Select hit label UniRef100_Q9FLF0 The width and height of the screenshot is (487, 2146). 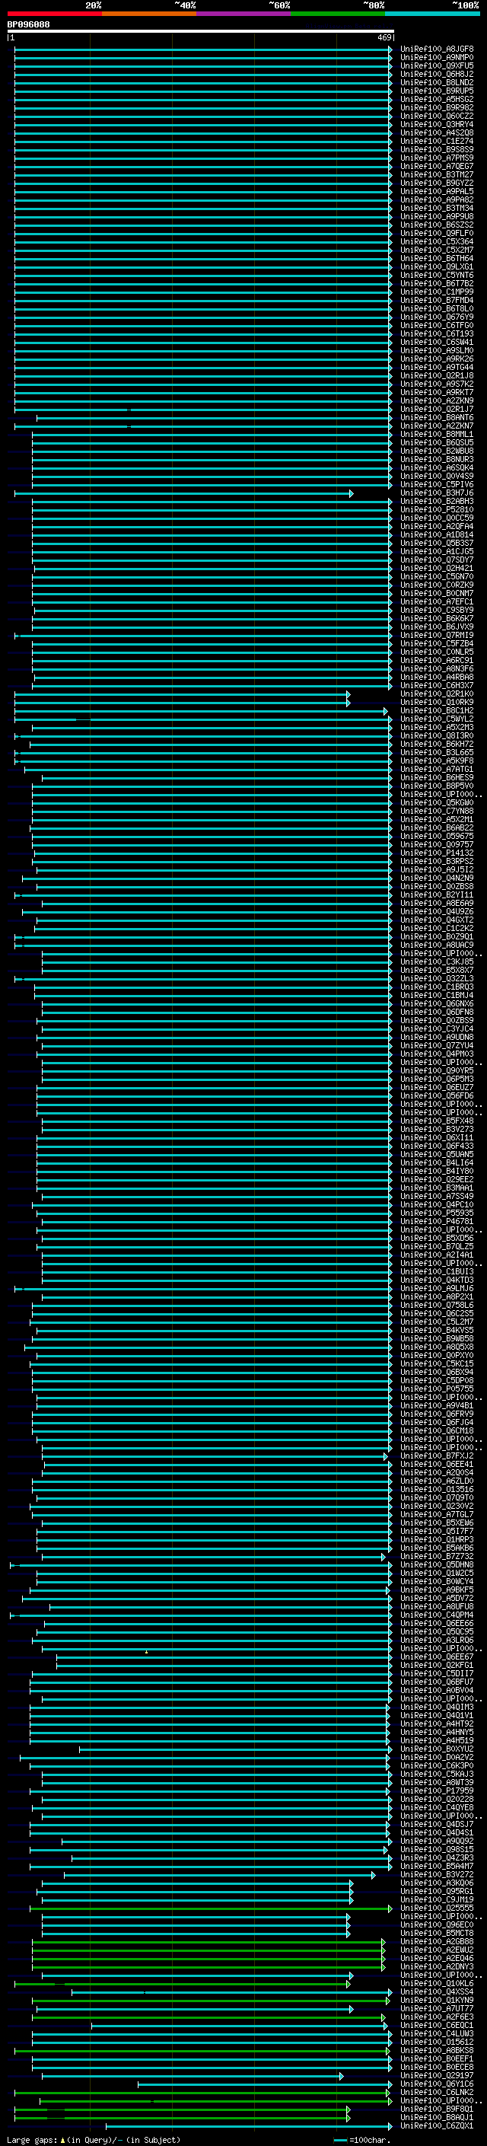(x=437, y=233)
